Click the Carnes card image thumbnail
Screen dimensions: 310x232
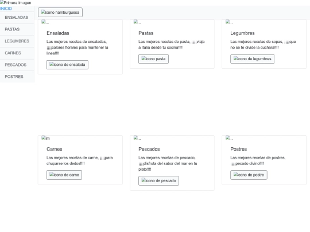click(45, 138)
